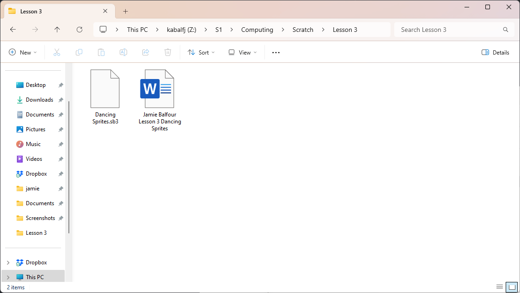Click the Search Lesson 3 field

click(448, 30)
